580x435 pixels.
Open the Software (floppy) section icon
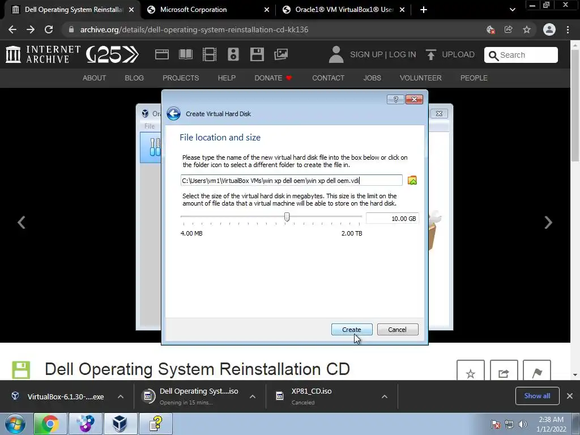pyautogui.click(x=257, y=54)
